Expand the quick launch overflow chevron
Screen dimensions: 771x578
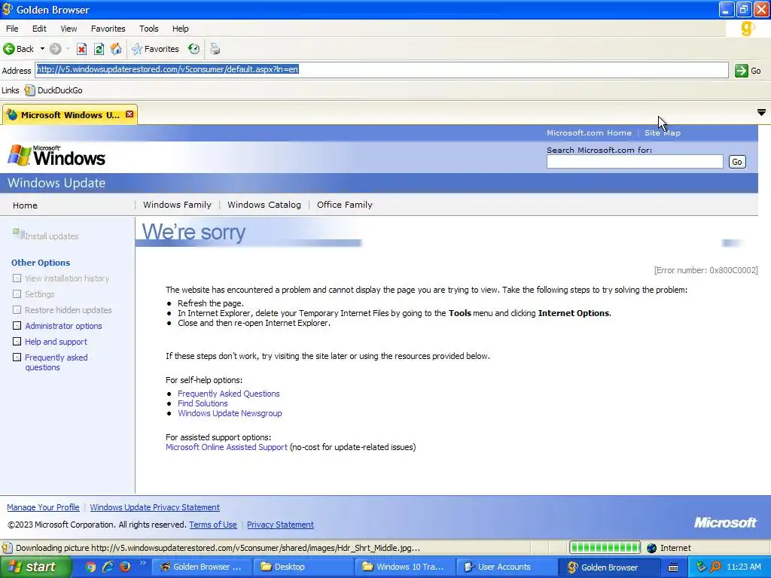[142, 563]
